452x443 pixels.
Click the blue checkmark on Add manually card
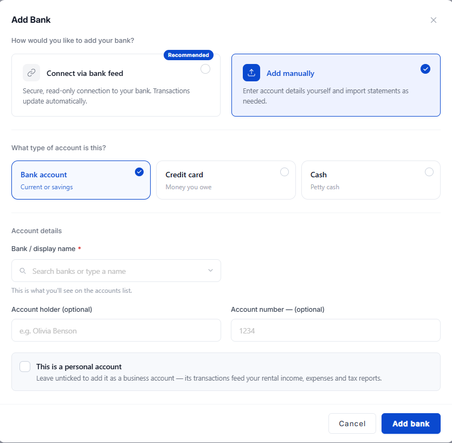[425, 69]
